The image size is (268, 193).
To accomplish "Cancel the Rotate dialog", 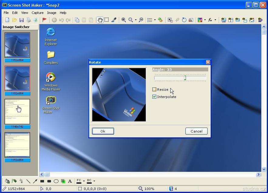I will click(196, 131).
